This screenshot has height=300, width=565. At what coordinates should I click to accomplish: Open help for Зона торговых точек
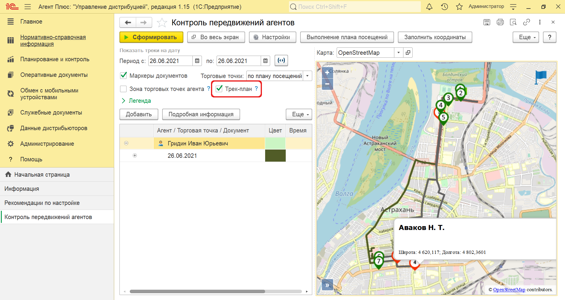point(209,89)
